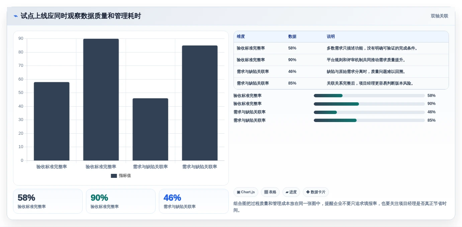Click the shortest chart bar reaching 46
This screenshot has height=227, width=462.
(x=150, y=129)
